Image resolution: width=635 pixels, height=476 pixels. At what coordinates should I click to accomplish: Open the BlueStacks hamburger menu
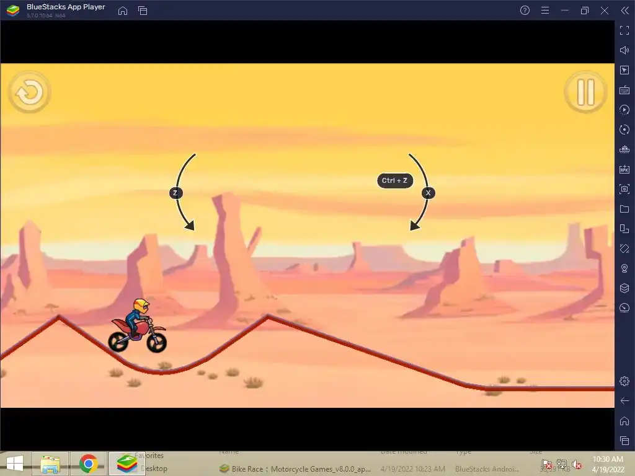[545, 11]
